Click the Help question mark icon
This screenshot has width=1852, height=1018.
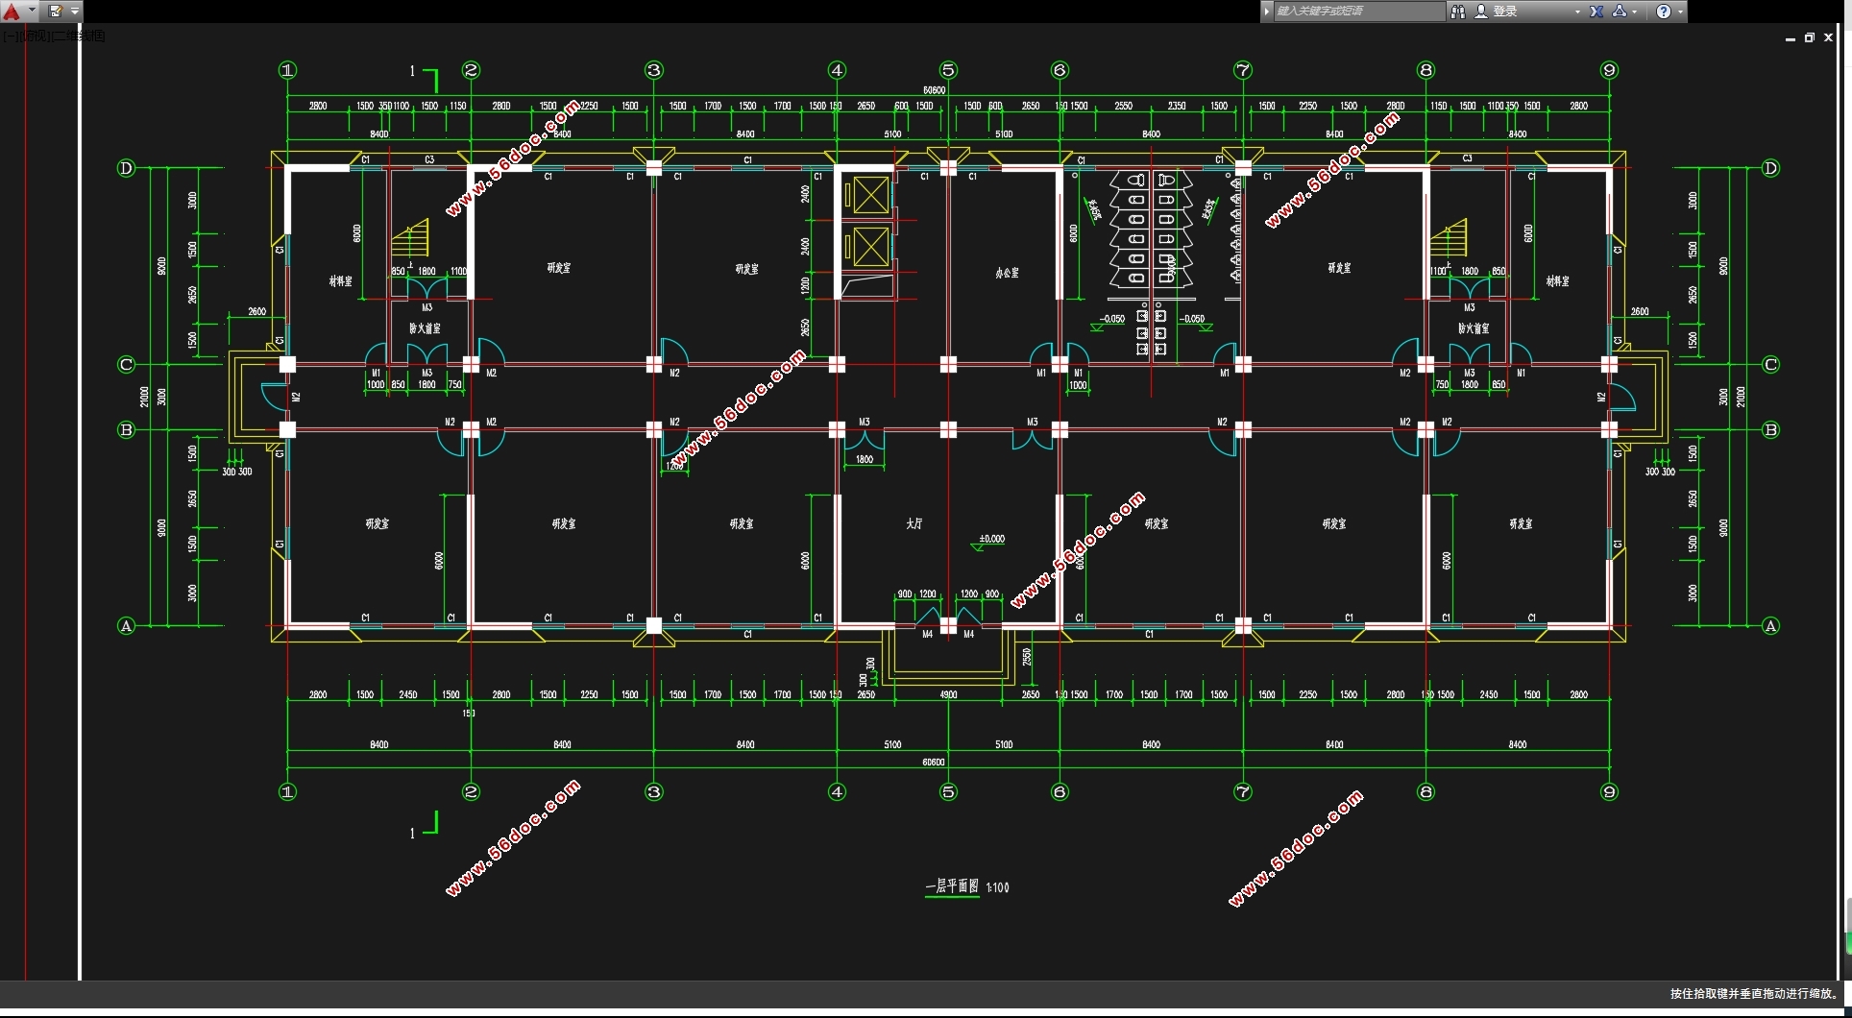(1664, 12)
